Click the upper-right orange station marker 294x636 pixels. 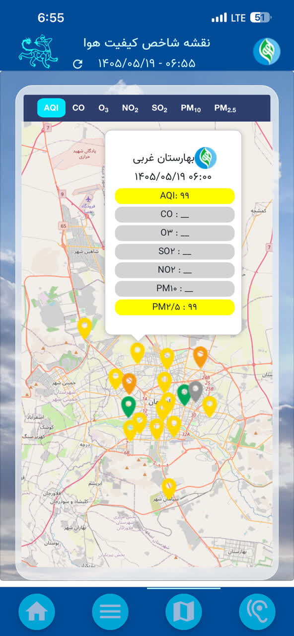point(200,357)
